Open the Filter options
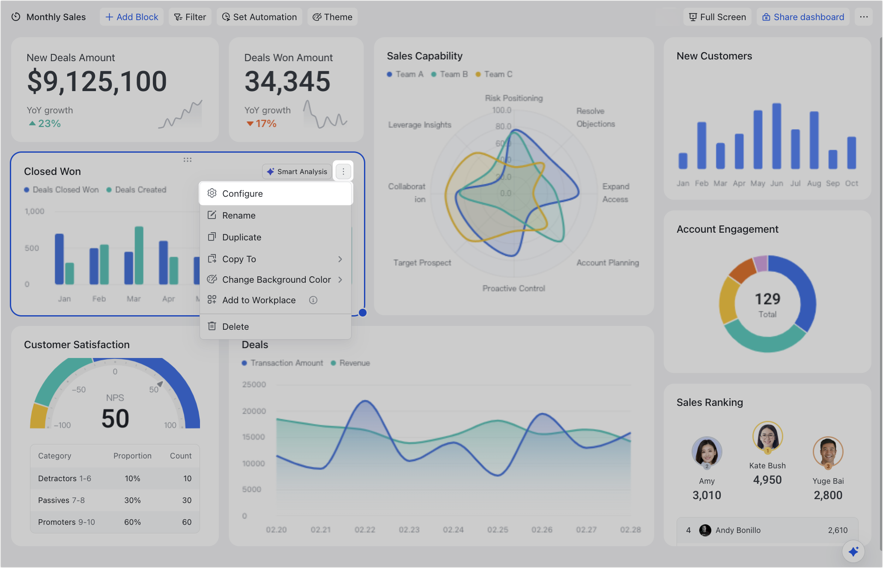 (x=190, y=17)
